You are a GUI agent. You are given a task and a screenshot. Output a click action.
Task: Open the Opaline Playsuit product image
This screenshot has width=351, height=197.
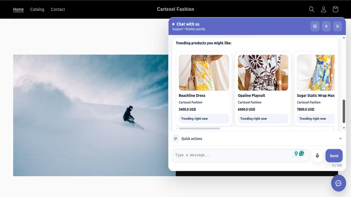pos(263,73)
